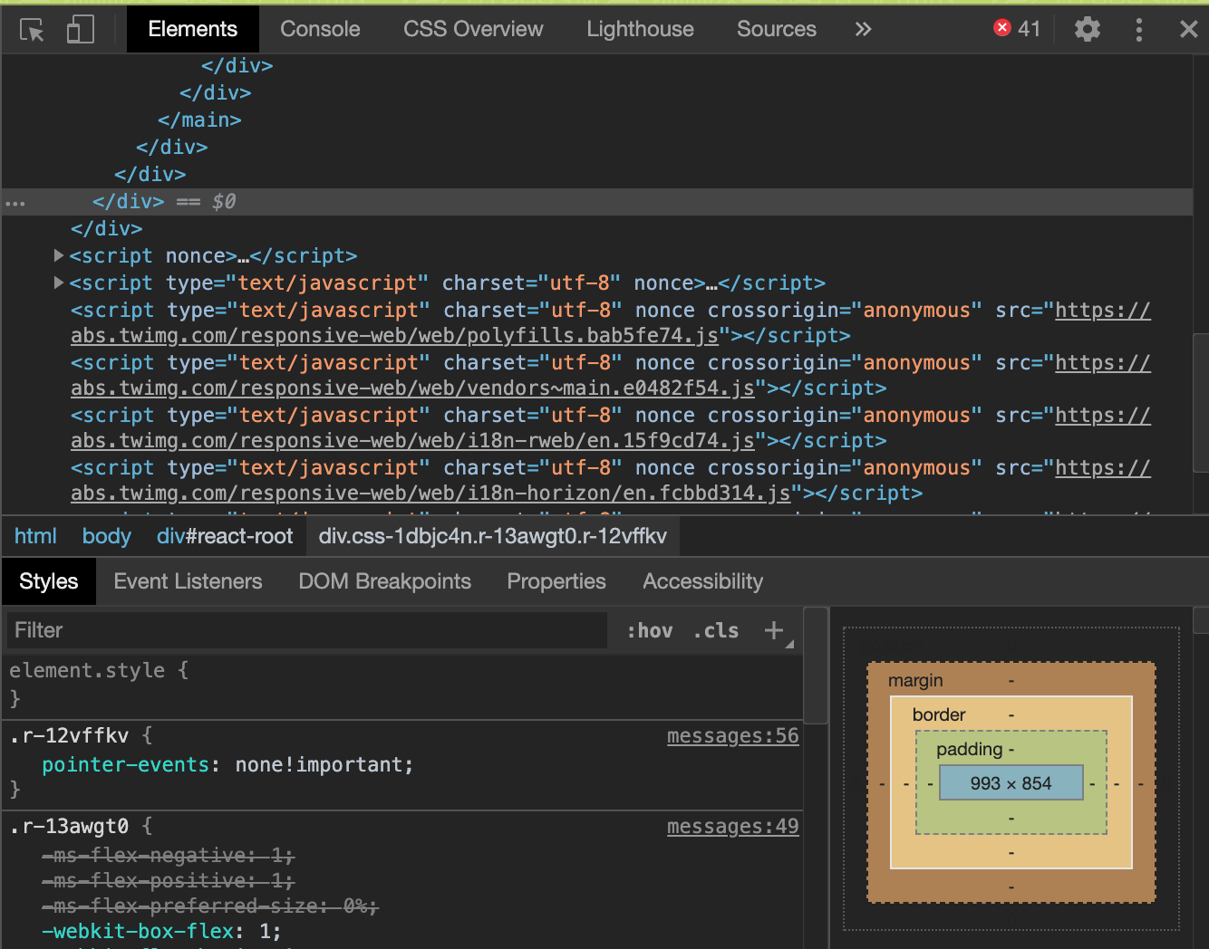Image resolution: width=1209 pixels, height=949 pixels.
Task: Open DevTools settings gear
Action: [x=1087, y=29]
